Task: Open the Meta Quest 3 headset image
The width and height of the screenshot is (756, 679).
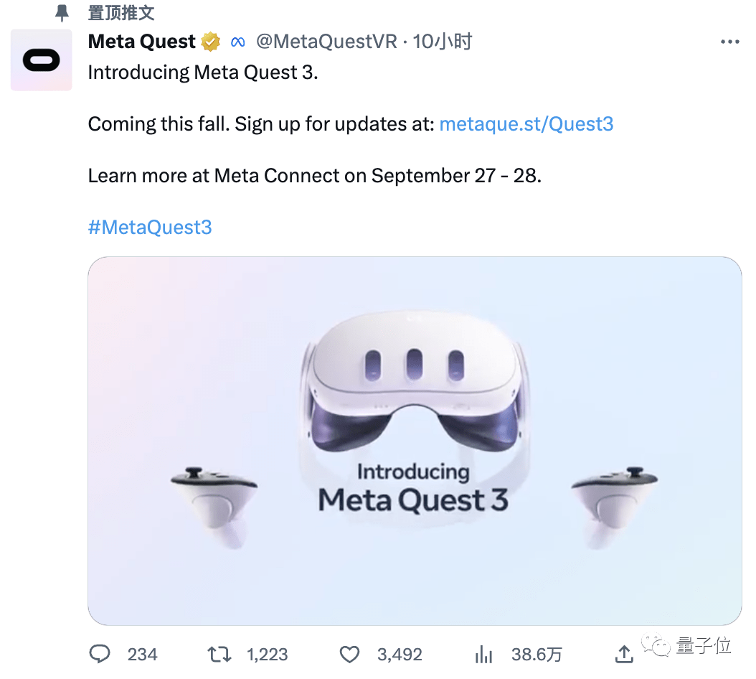Action: click(x=415, y=440)
